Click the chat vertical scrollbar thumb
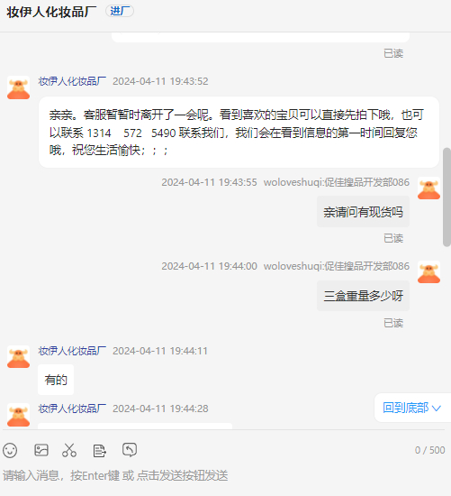 pyautogui.click(x=446, y=197)
